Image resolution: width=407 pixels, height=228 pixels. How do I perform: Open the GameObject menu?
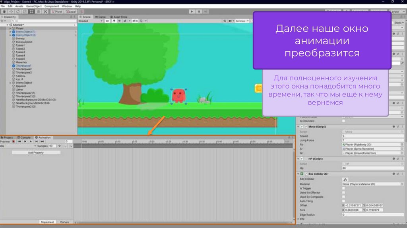tap(33, 6)
